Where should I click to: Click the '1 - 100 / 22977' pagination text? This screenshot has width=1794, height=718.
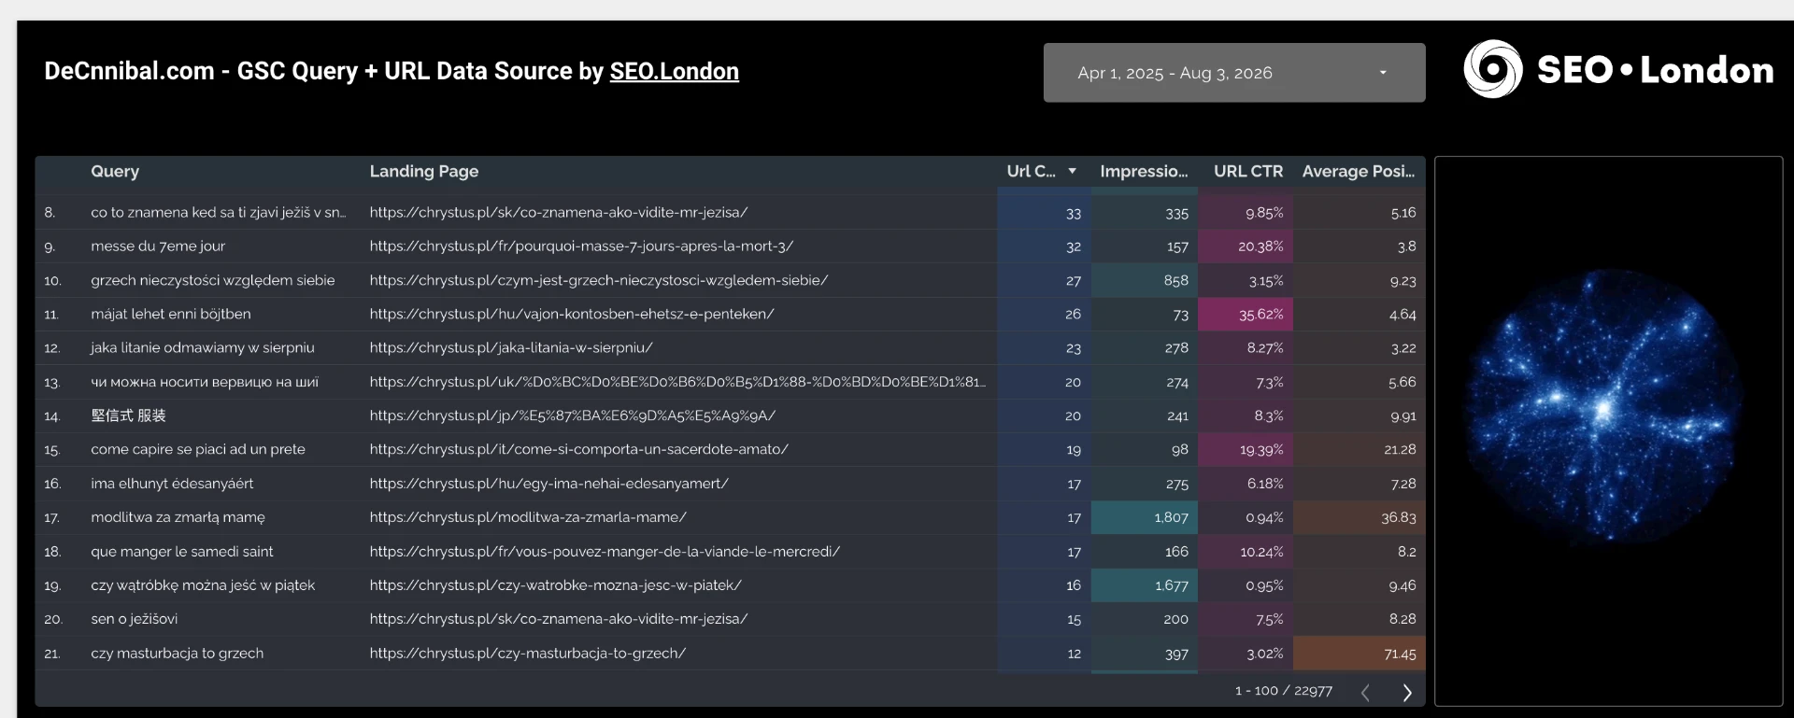pos(1284,691)
